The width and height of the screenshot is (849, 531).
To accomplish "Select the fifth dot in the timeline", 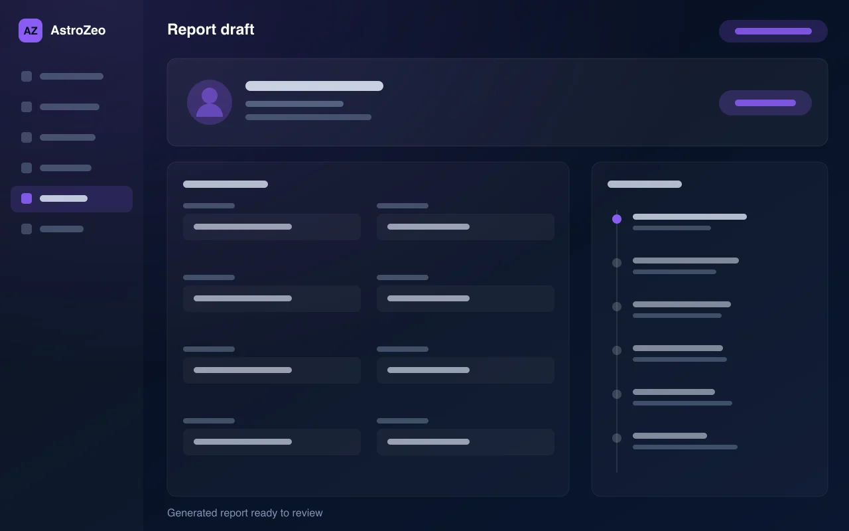I will [x=617, y=394].
